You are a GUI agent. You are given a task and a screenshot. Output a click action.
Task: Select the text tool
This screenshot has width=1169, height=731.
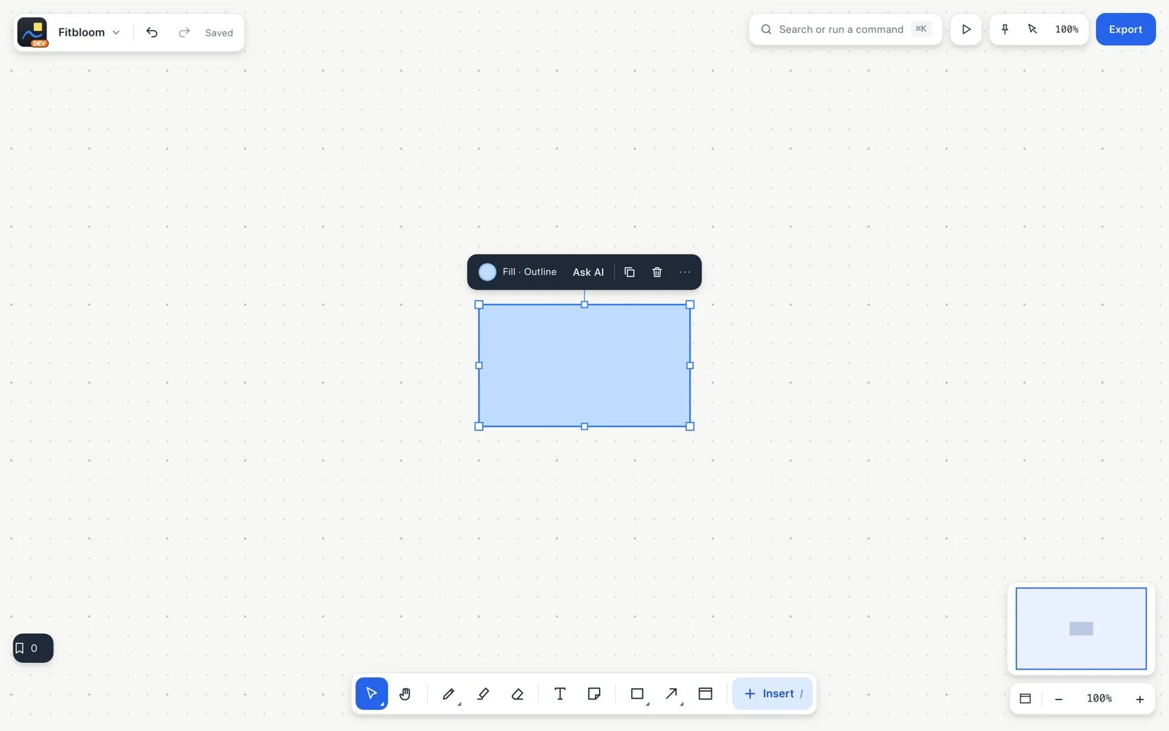(x=560, y=693)
